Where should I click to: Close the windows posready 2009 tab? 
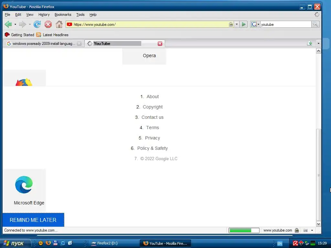point(79,44)
